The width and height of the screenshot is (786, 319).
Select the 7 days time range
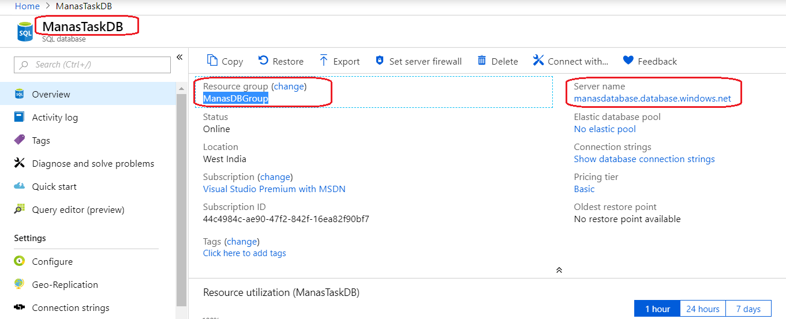tap(748, 309)
